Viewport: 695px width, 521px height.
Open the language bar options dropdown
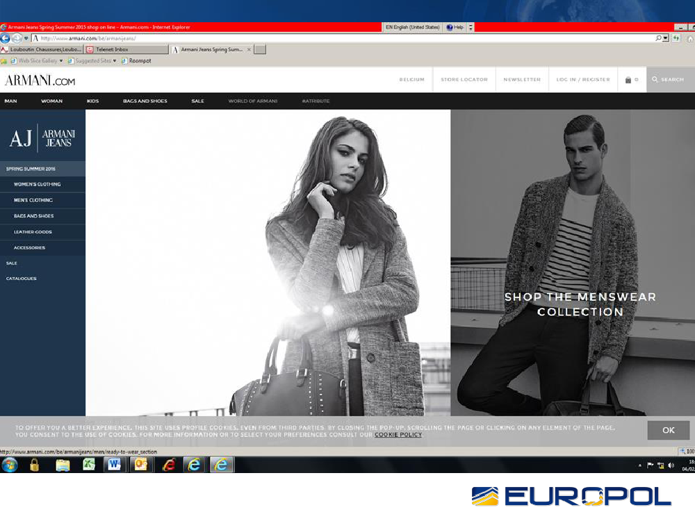coord(471,27)
